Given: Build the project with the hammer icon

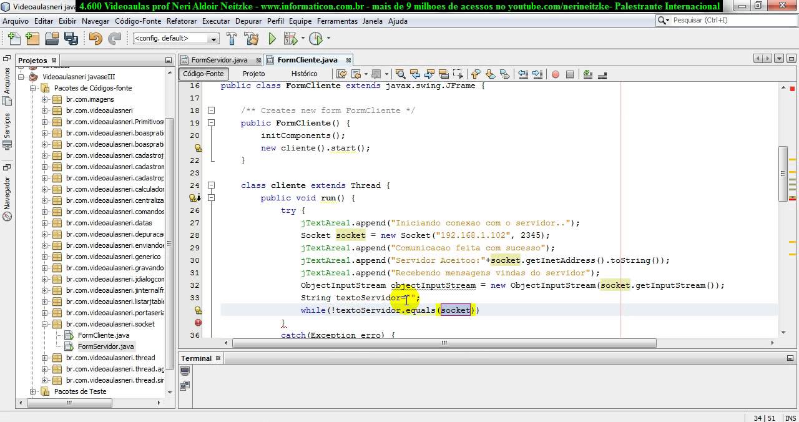Looking at the screenshot, I should pos(232,39).
